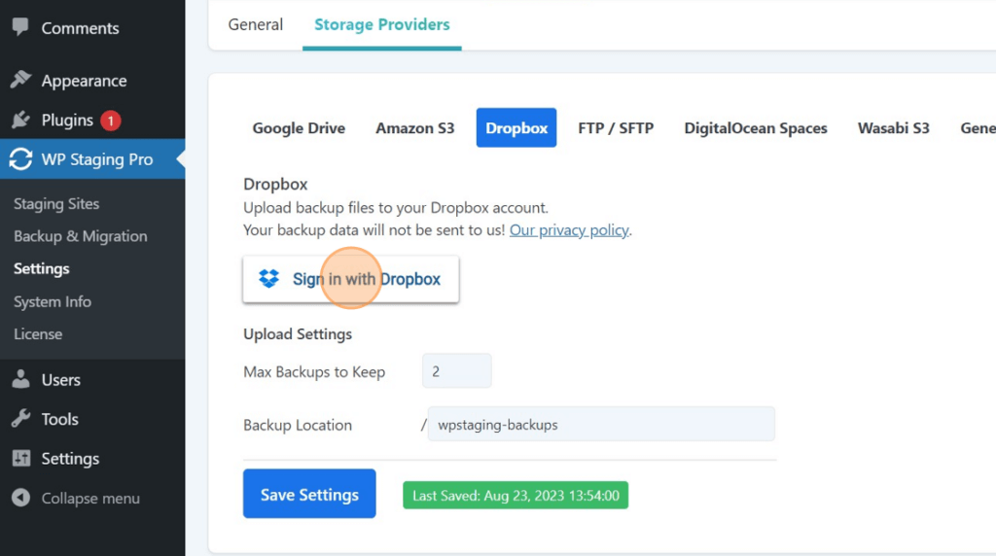Click the Collapse menu arrow icon

[x=20, y=498]
